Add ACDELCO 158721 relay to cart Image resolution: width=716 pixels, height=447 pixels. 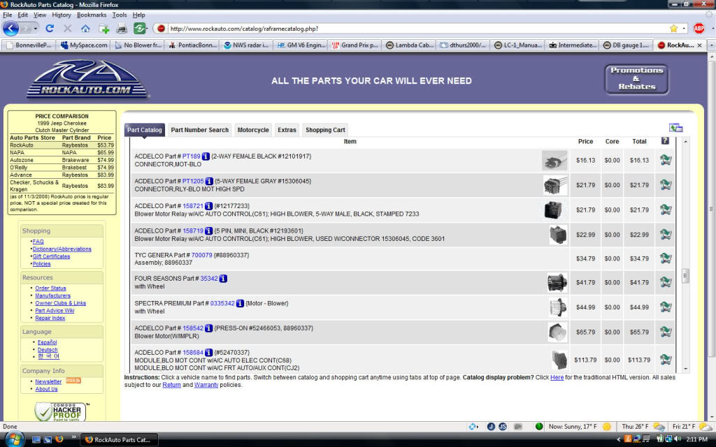666,210
